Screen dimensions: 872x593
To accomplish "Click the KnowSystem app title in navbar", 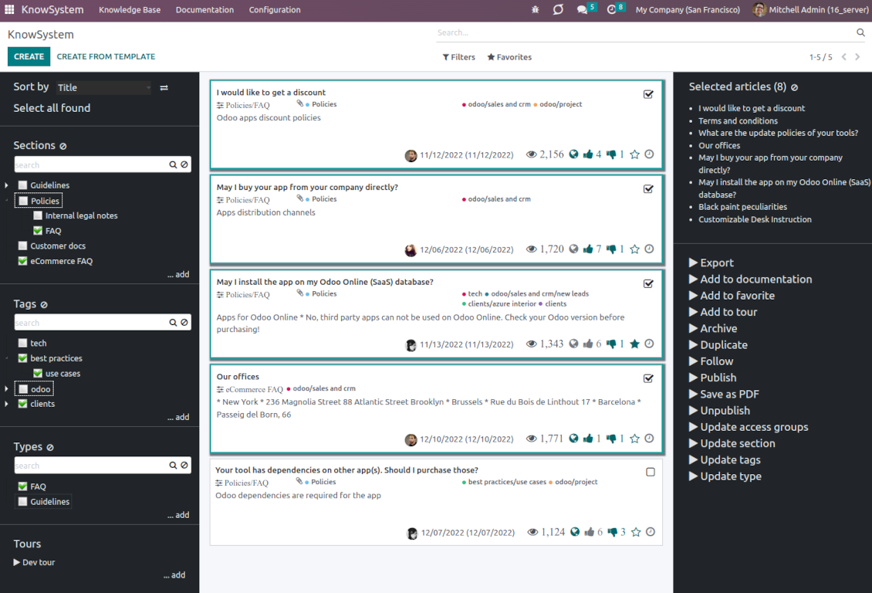I will click(52, 9).
